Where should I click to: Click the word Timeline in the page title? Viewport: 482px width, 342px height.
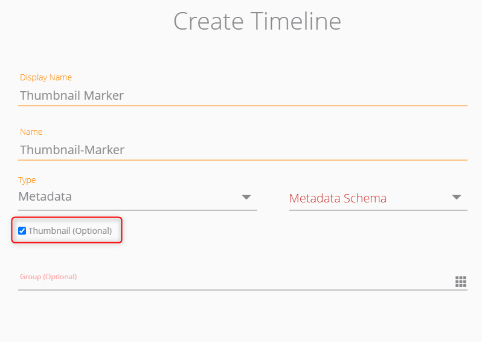tap(296, 21)
